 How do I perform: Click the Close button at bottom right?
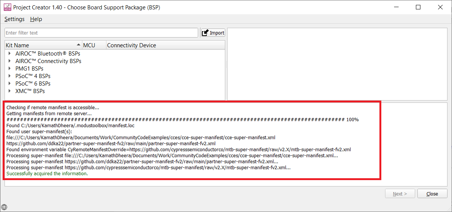432,194
